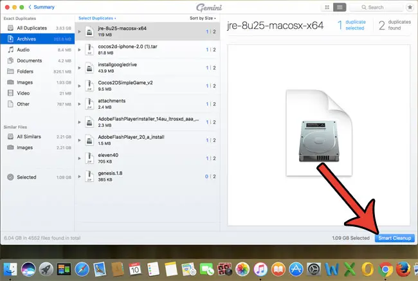The height and width of the screenshot is (281, 418).
Task: Select the Other category
Action: pyautogui.click(x=37, y=104)
